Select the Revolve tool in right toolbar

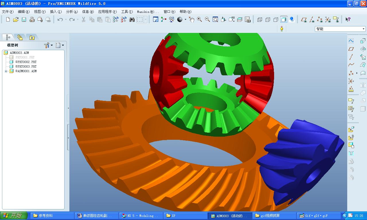(x=363, y=49)
